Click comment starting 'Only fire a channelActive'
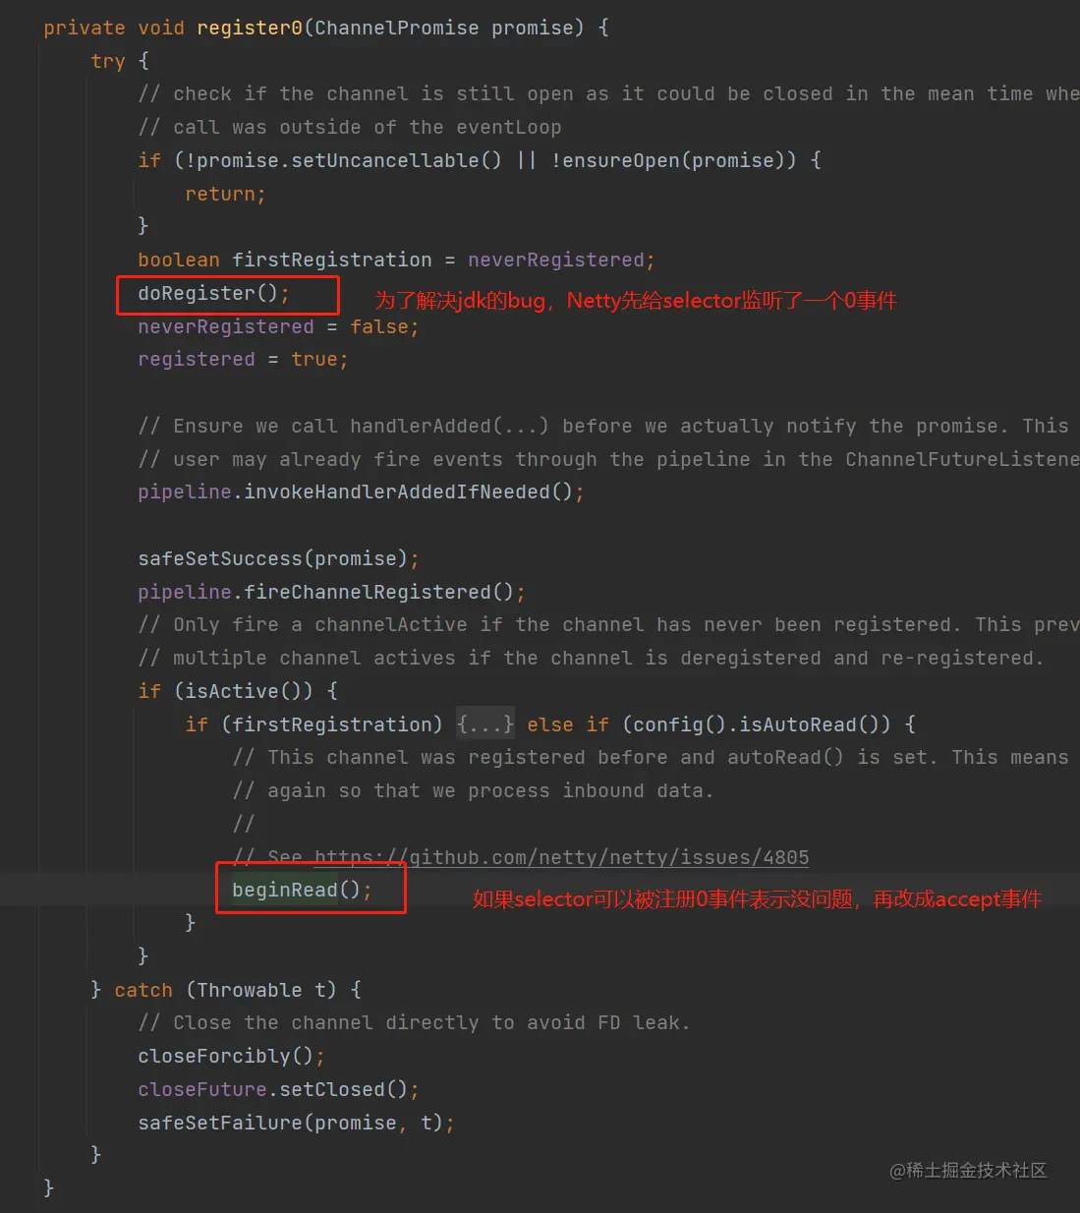Image resolution: width=1080 pixels, height=1213 pixels. click(x=608, y=624)
